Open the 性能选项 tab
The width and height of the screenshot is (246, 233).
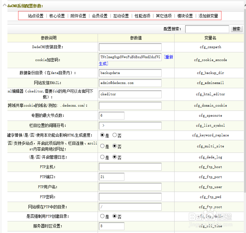coord(142,16)
